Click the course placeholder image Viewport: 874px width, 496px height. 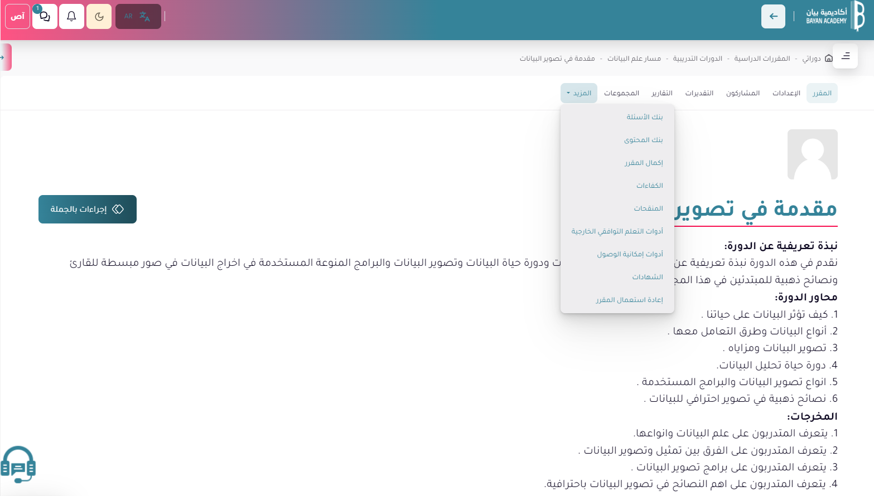[812, 154]
